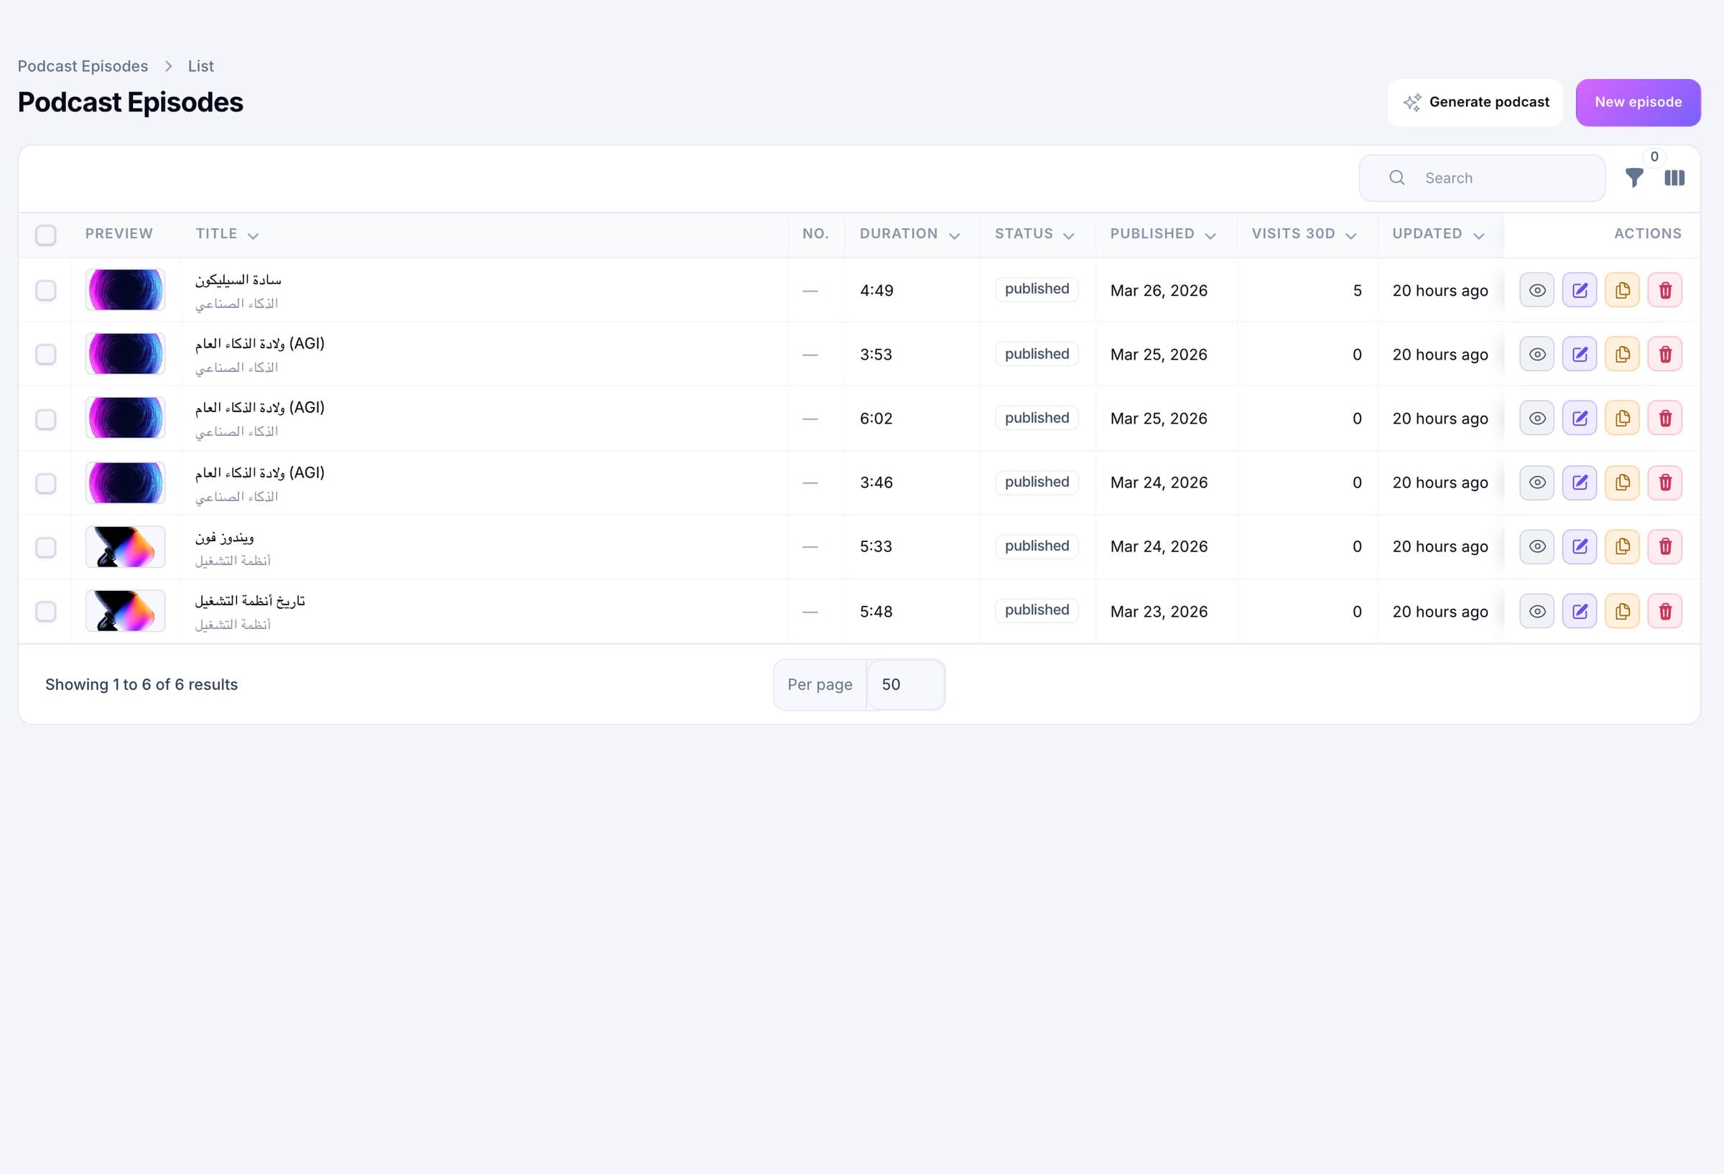This screenshot has width=1724, height=1174.
Task: Check the 6:02 duration episode row
Action: click(x=46, y=419)
